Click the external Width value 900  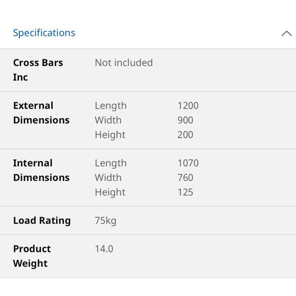(185, 120)
